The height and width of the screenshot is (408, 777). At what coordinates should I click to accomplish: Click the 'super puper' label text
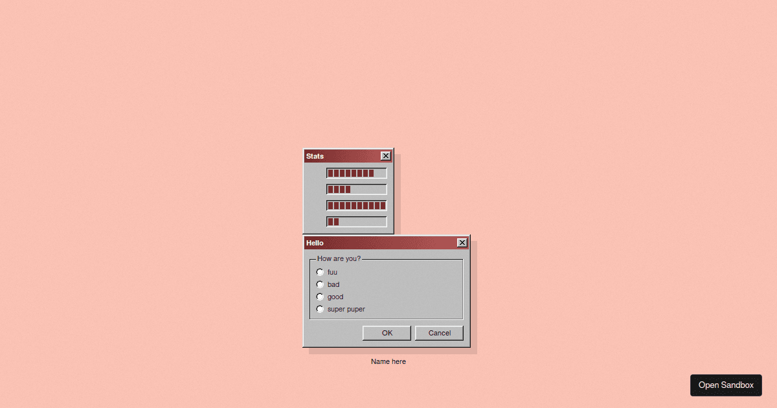pos(346,309)
